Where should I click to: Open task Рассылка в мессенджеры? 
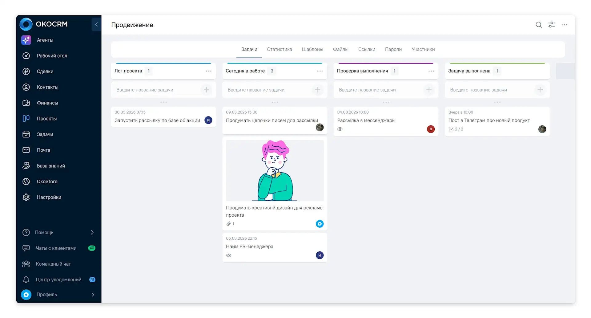[366, 120]
